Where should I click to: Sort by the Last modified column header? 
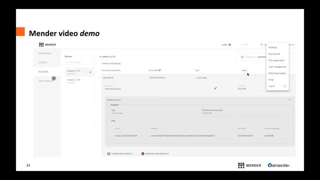coord(154,70)
